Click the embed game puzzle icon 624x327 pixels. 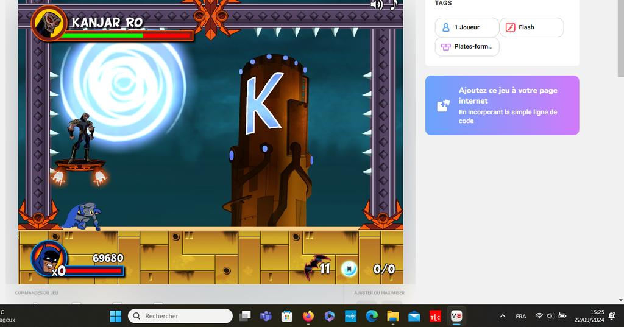pyautogui.click(x=444, y=105)
